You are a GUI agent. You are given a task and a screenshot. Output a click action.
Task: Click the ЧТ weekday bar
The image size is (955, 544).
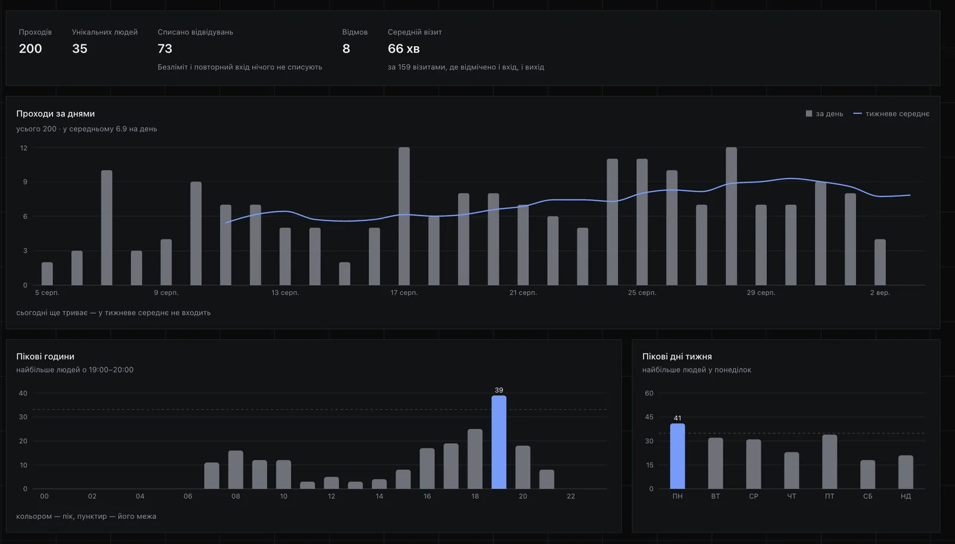click(791, 471)
